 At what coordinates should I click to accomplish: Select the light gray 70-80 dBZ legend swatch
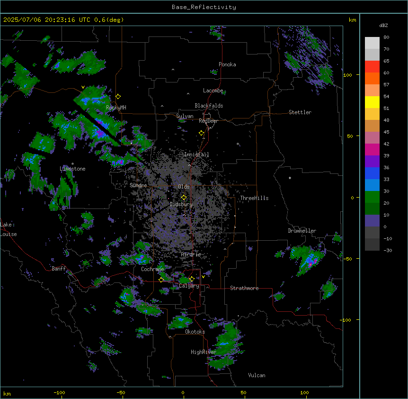(x=372, y=43)
